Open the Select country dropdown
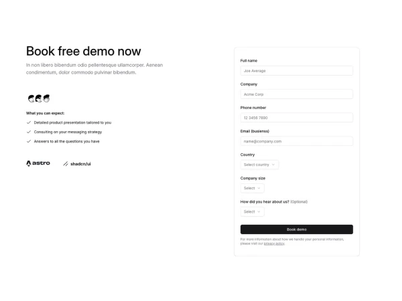Image resolution: width=402 pixels, height=301 pixels. click(259, 165)
